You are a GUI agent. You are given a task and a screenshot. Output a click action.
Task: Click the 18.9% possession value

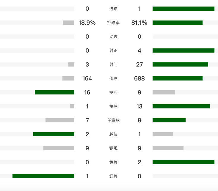point(87,23)
